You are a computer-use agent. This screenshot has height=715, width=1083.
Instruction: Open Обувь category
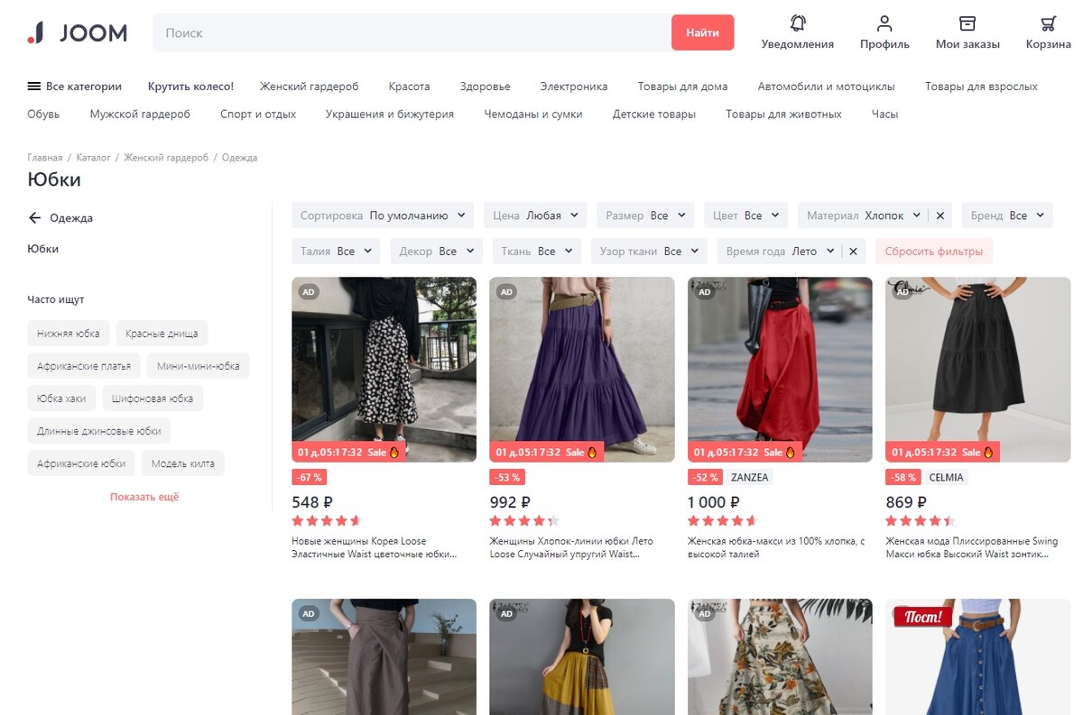pyautogui.click(x=43, y=114)
